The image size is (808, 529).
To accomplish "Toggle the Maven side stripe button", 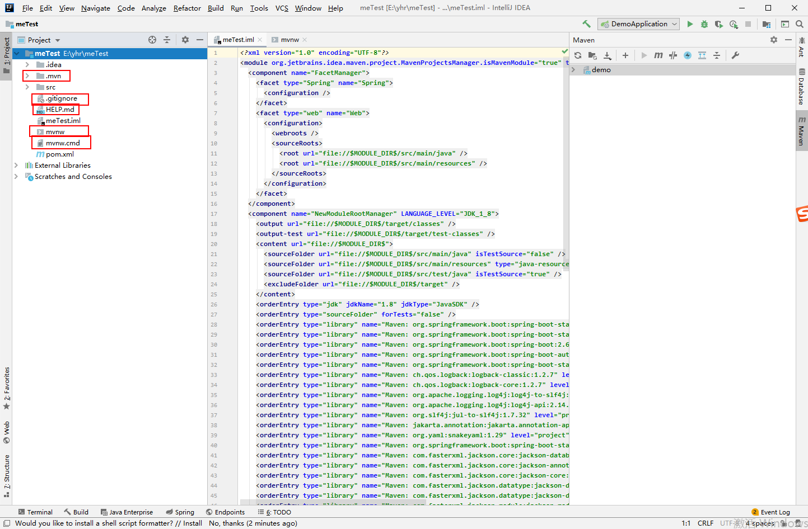I will (802, 131).
